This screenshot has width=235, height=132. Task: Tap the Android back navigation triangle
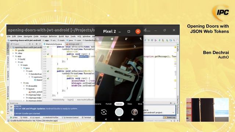pyautogui.click(x=106, y=119)
